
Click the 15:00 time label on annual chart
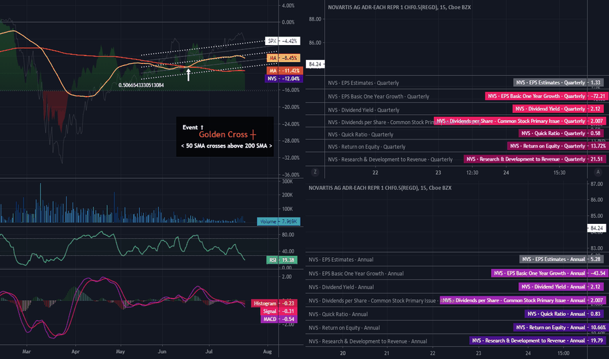coord(563,353)
